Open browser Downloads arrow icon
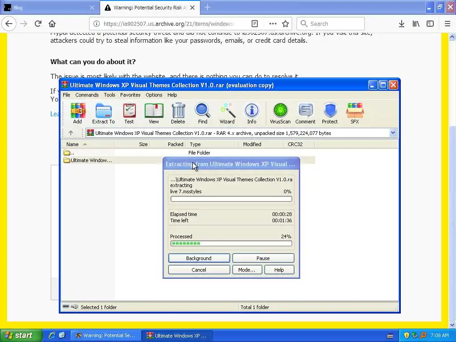Screen dimensions: 456x342 coord(402,24)
